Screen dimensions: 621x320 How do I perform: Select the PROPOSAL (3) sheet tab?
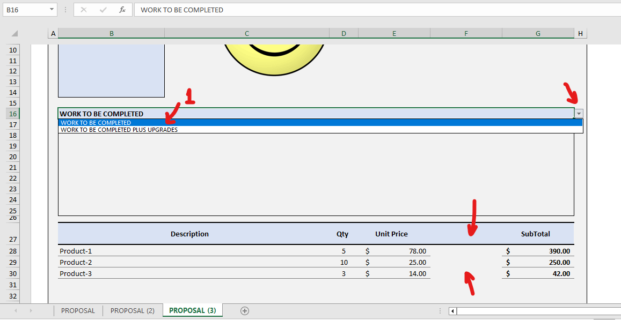[x=193, y=310]
